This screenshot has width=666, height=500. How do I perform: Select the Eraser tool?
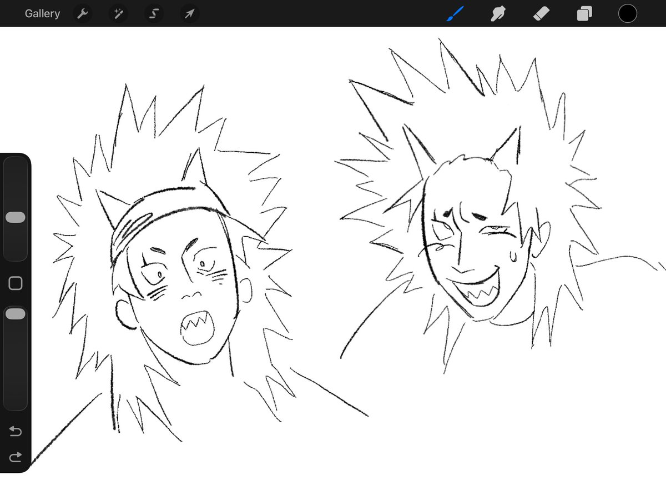click(541, 13)
